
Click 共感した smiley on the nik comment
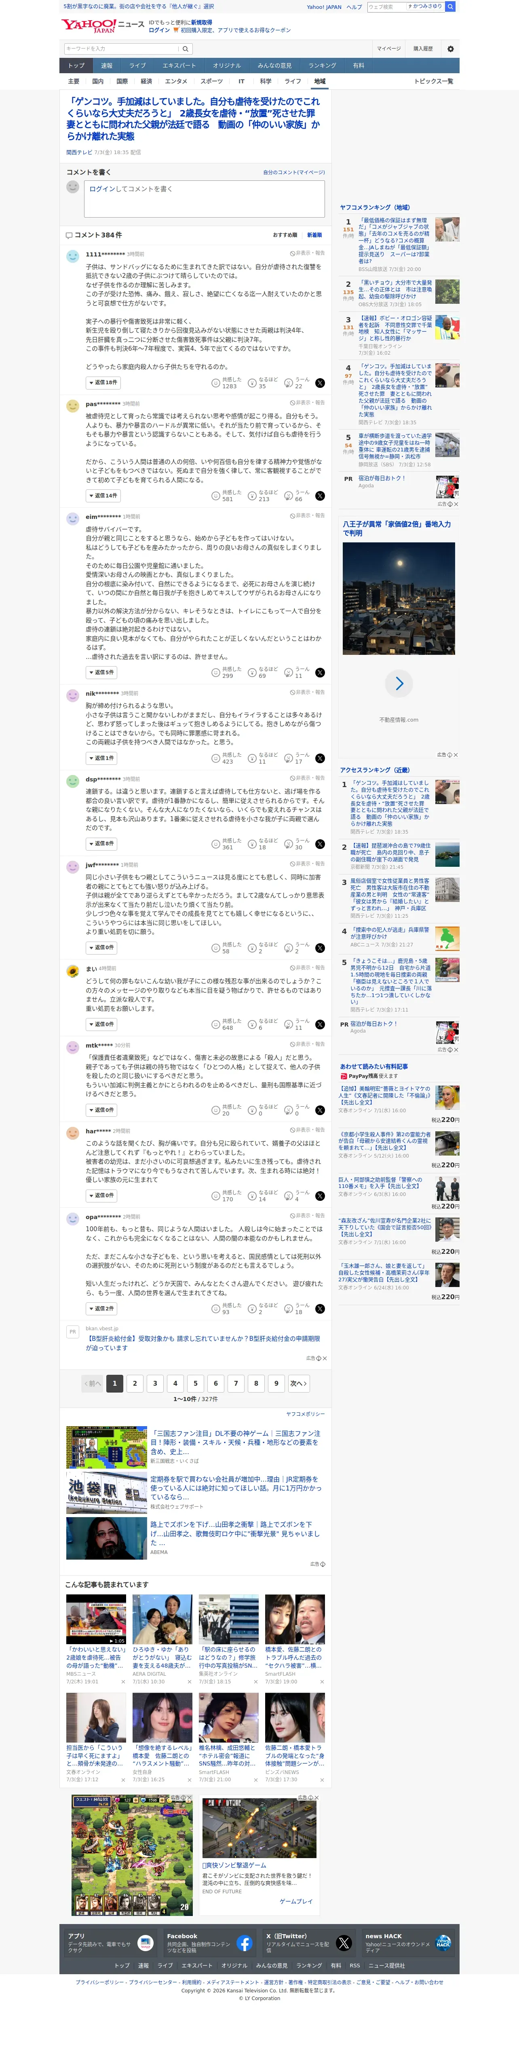pos(215,758)
